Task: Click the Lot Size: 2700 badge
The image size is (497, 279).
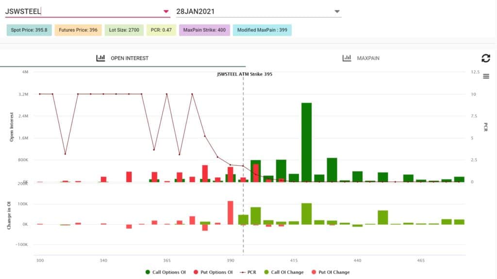Action: (124, 30)
